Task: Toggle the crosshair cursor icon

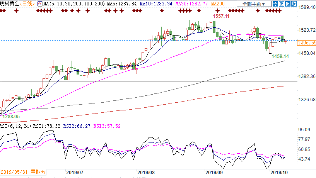Action: click(275, 4)
